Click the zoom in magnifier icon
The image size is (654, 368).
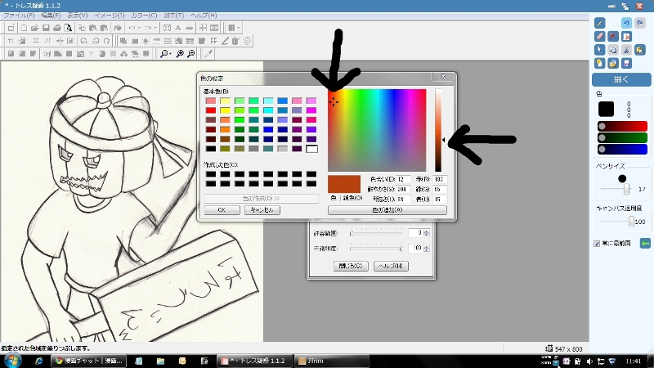coord(180,53)
